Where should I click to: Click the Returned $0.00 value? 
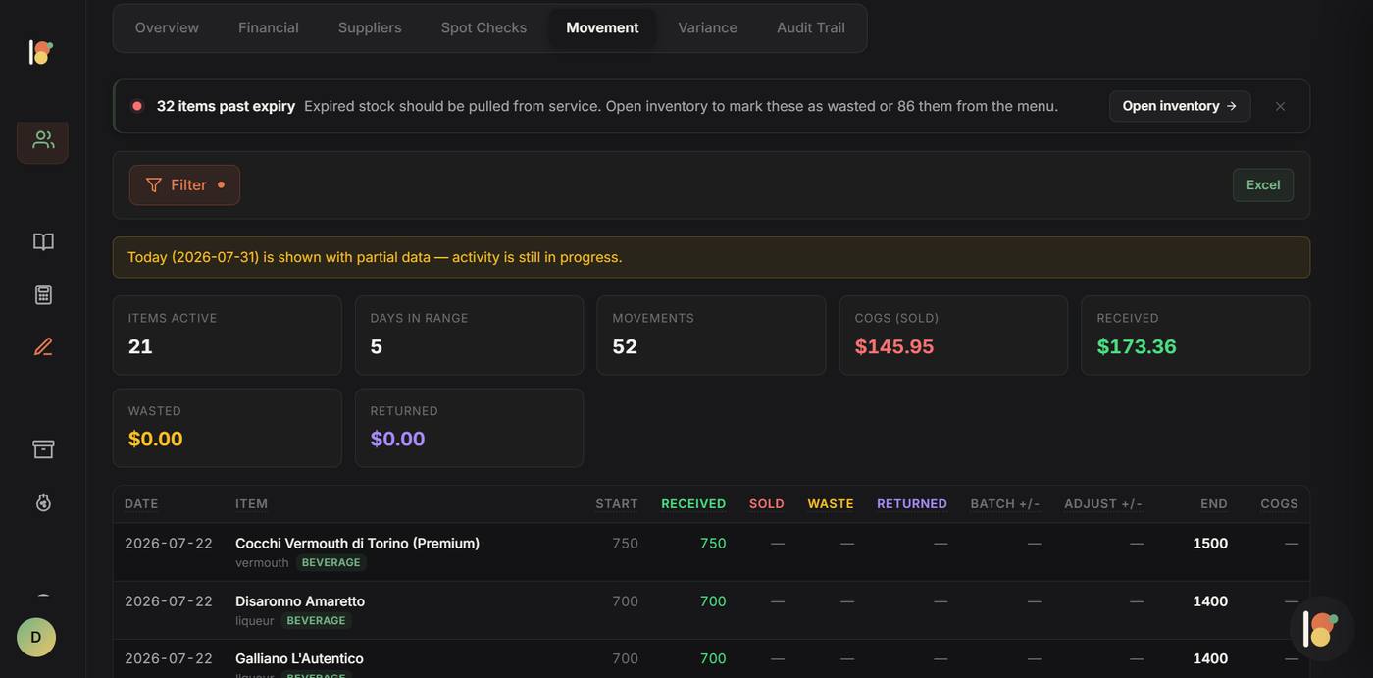click(x=397, y=440)
